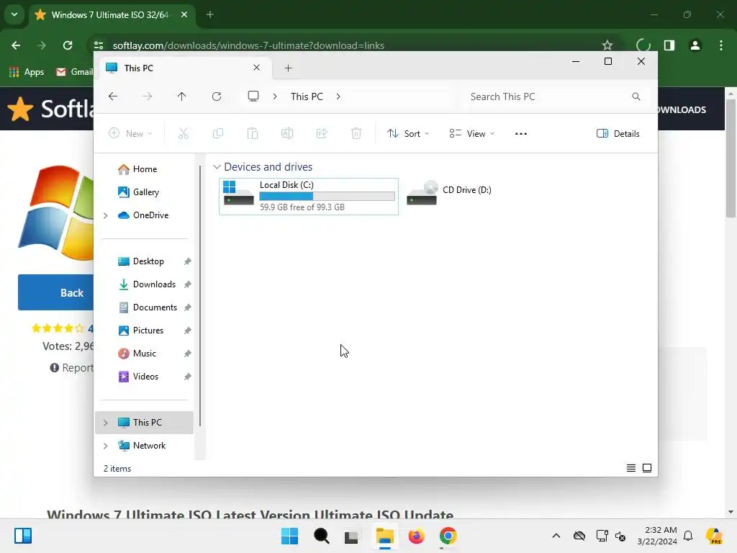
Task: Open notifications bell in system tray
Action: pos(688,536)
